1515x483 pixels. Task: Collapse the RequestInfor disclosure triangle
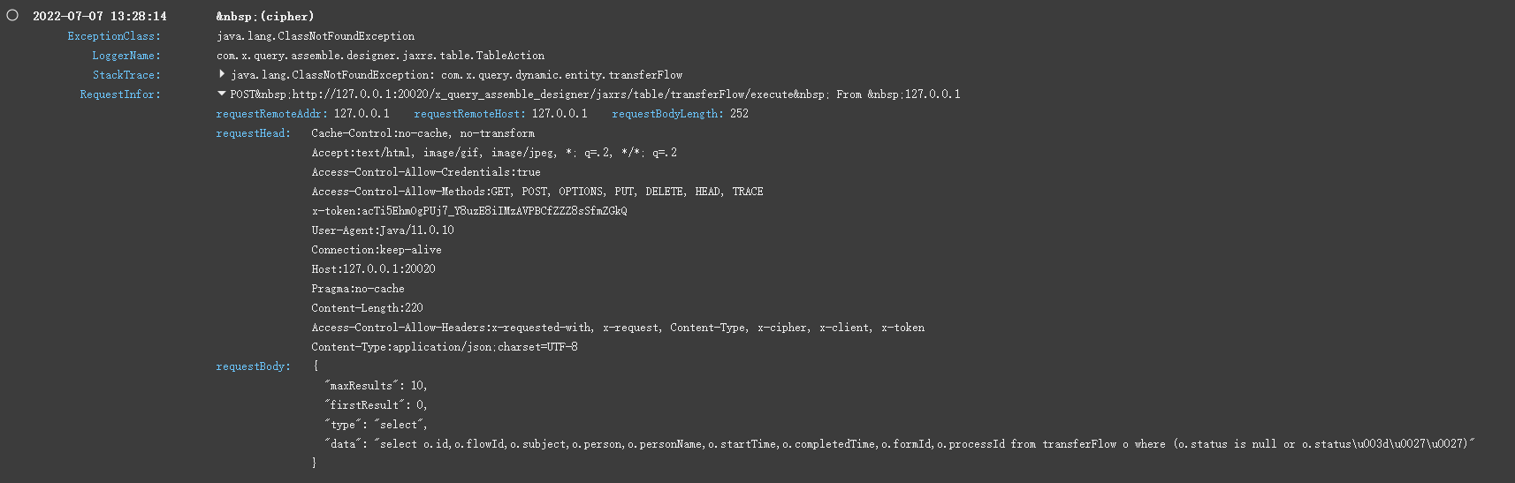[x=222, y=94]
